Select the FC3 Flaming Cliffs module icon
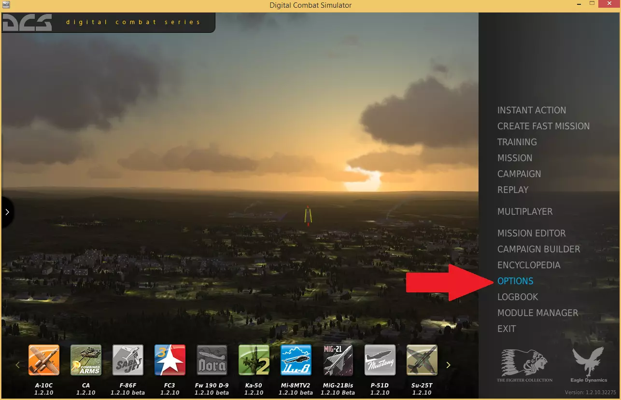The image size is (621, 400). click(x=170, y=360)
